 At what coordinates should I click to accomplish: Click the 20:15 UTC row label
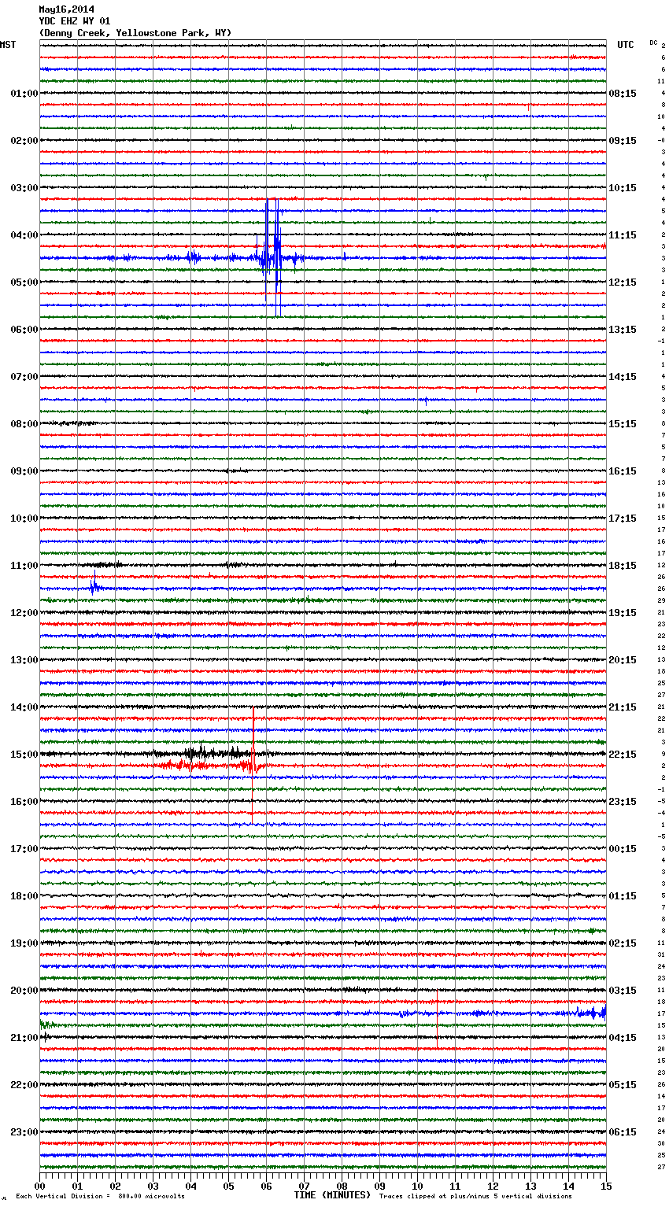[x=623, y=659]
